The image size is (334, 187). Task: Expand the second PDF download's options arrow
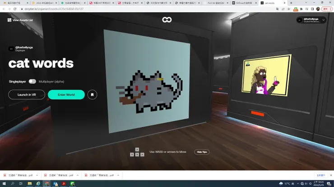pyautogui.click(x=78, y=175)
